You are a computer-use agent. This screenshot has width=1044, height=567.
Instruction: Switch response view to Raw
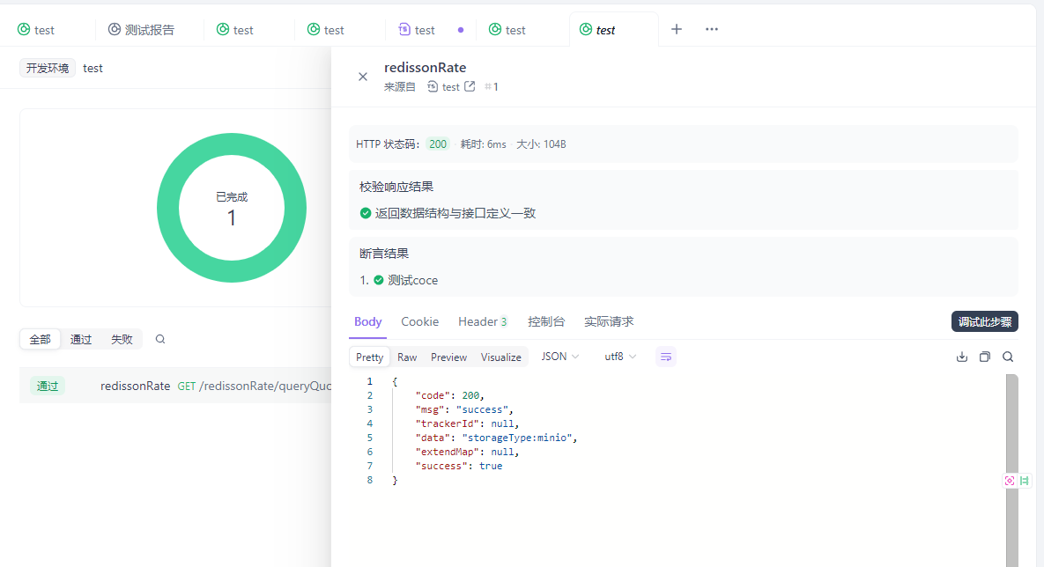(407, 357)
